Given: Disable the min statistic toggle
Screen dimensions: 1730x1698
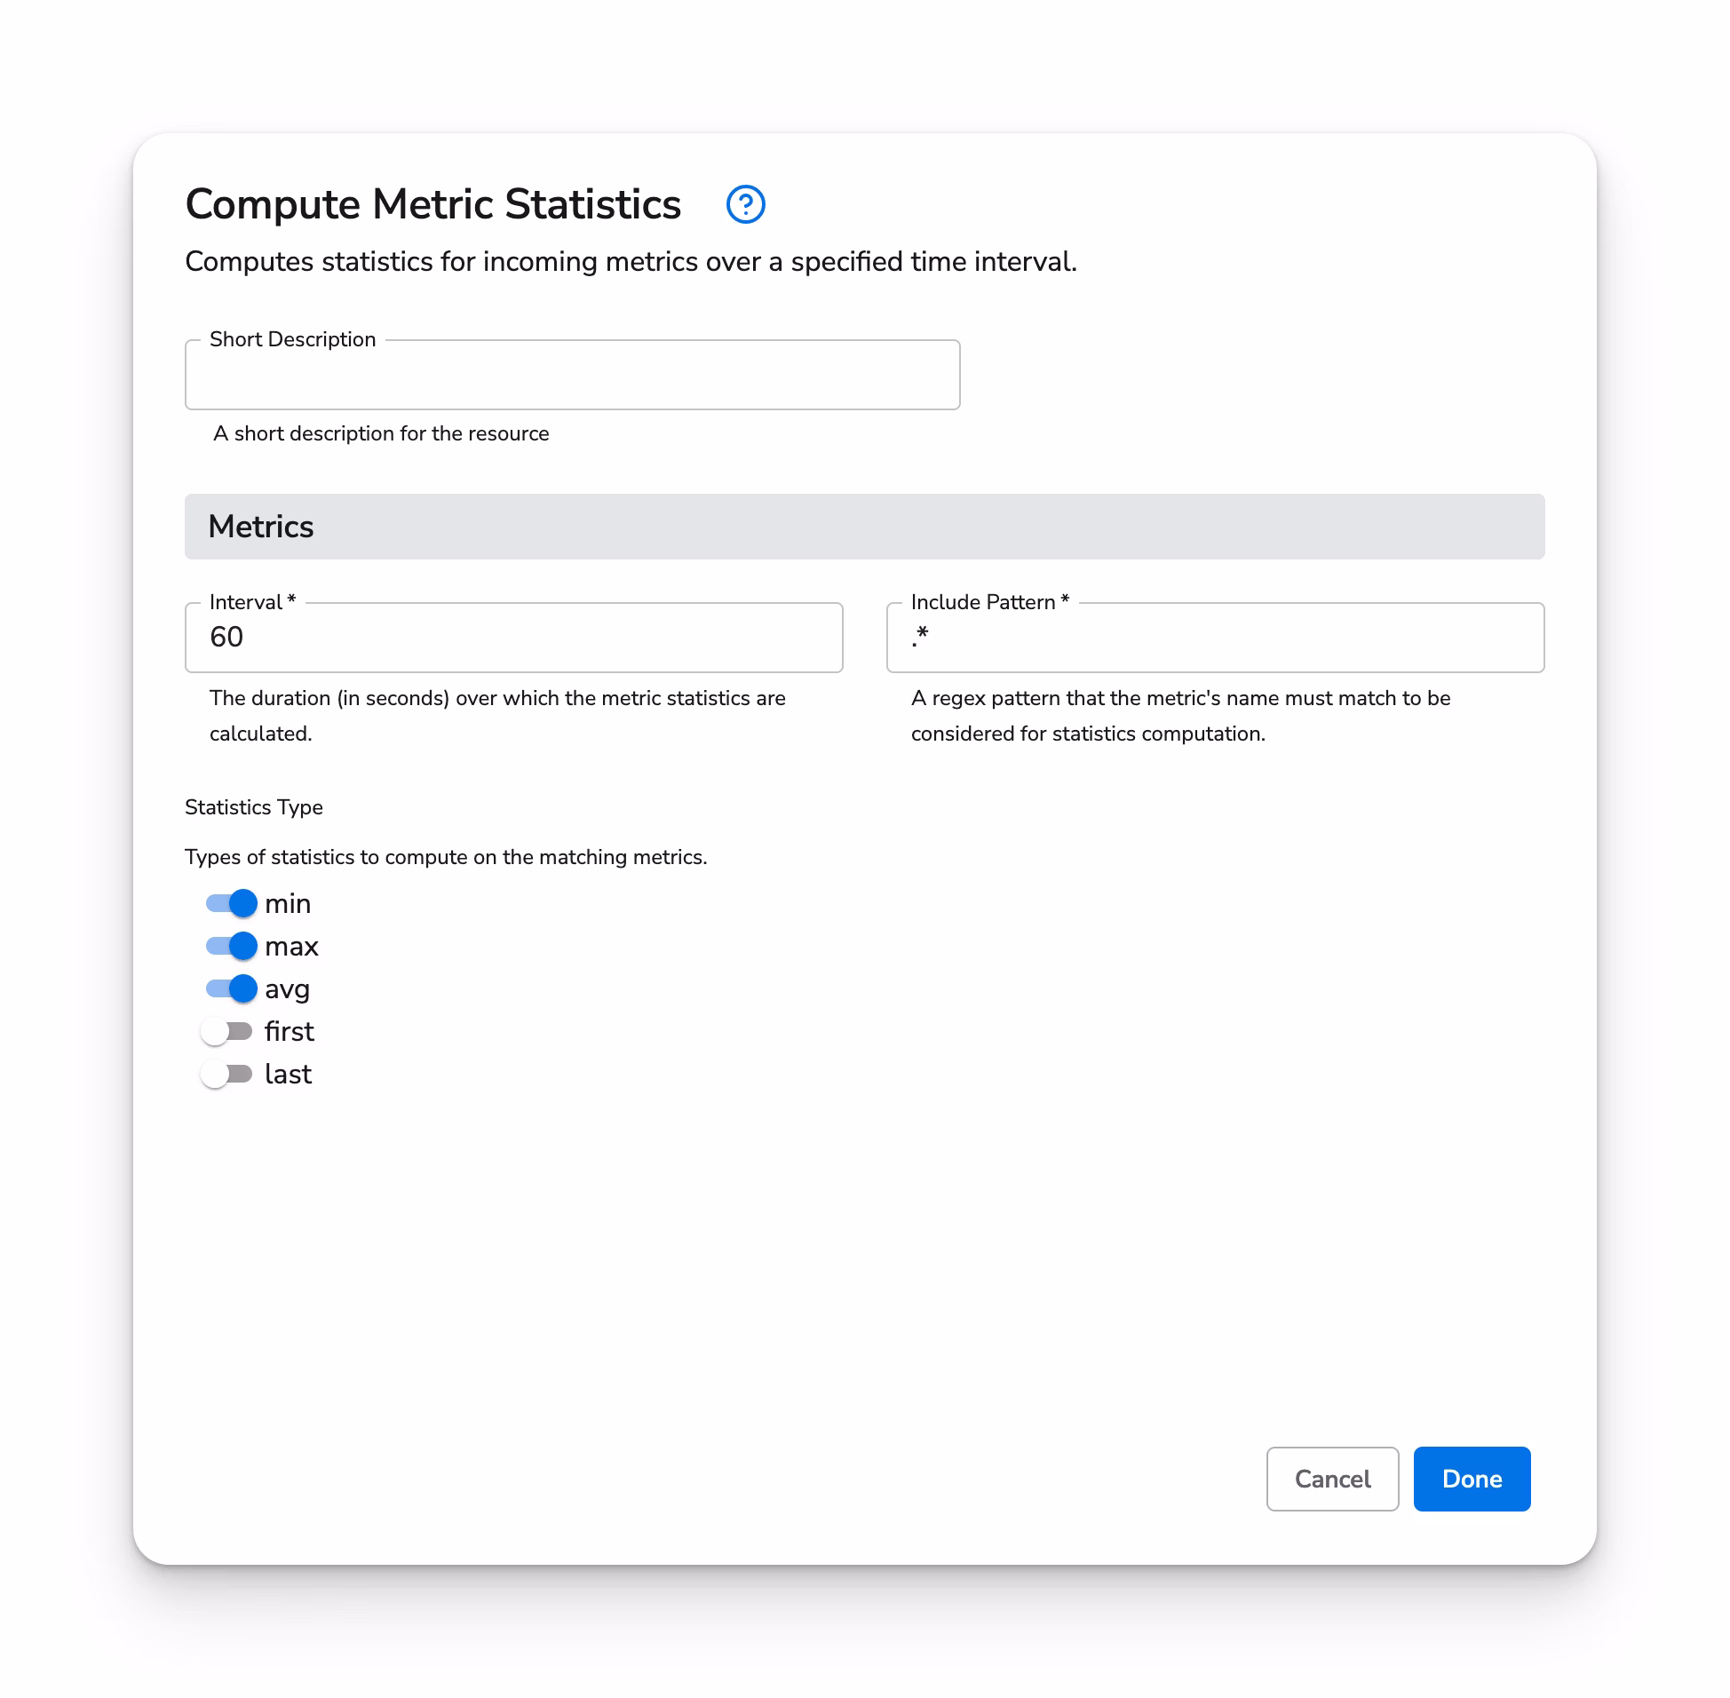Looking at the screenshot, I should [229, 902].
